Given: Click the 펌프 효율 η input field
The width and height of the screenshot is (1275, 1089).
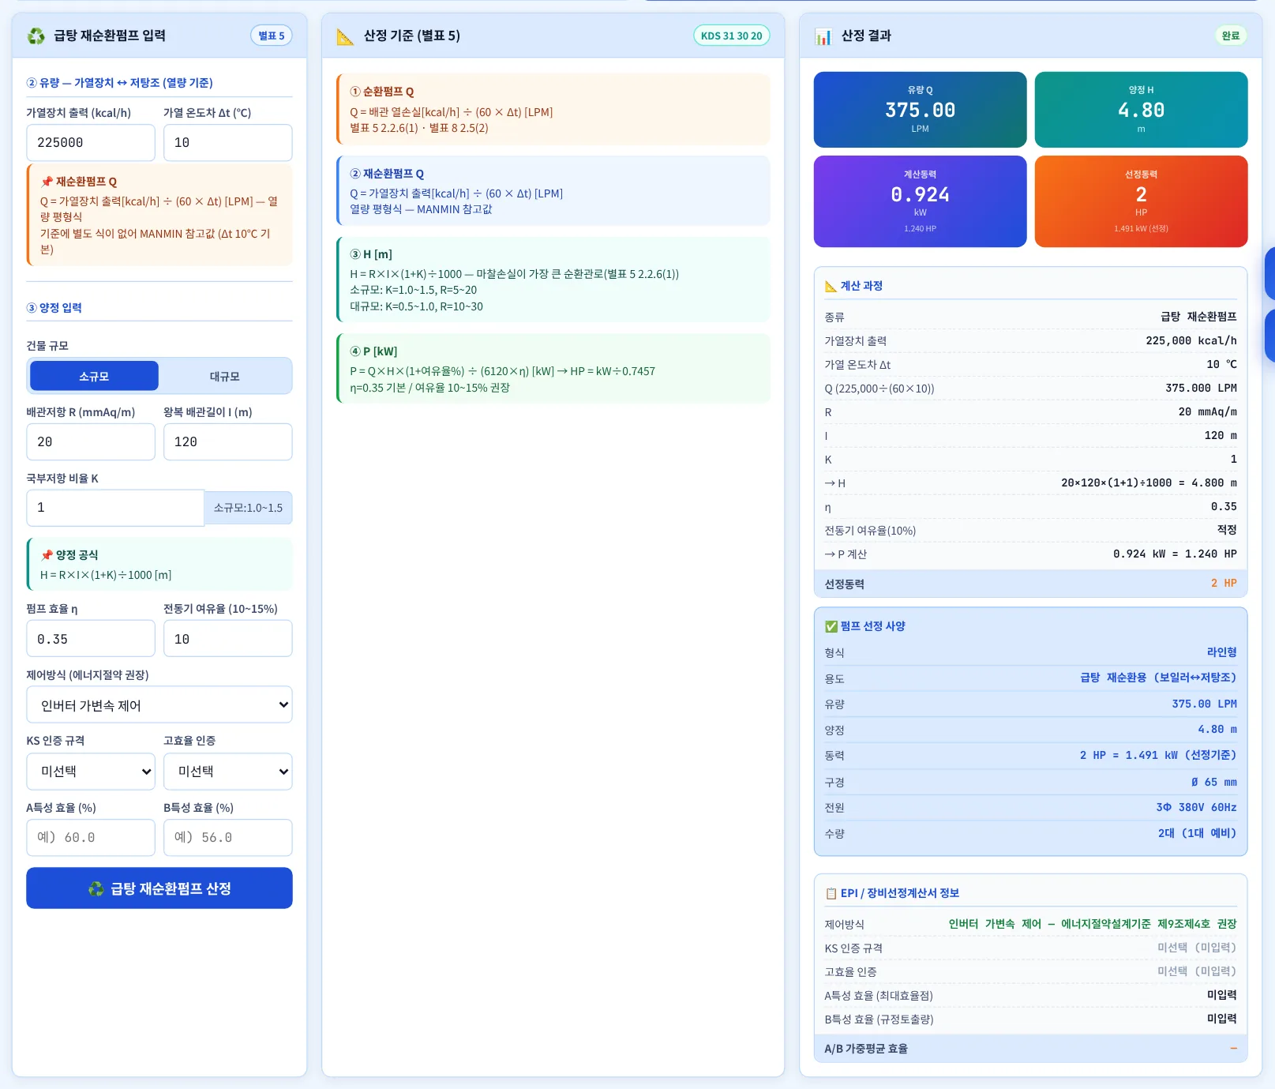Looking at the screenshot, I should pos(91,639).
